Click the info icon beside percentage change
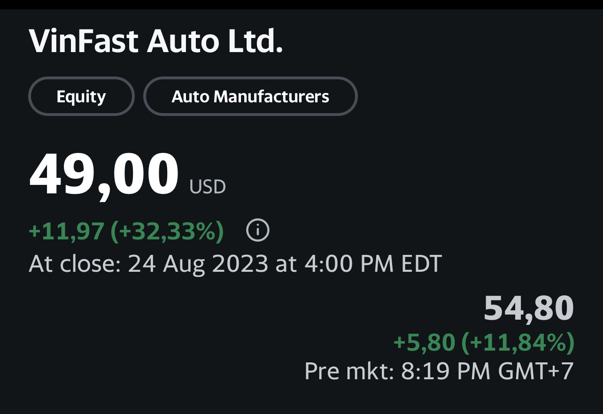 click(258, 230)
